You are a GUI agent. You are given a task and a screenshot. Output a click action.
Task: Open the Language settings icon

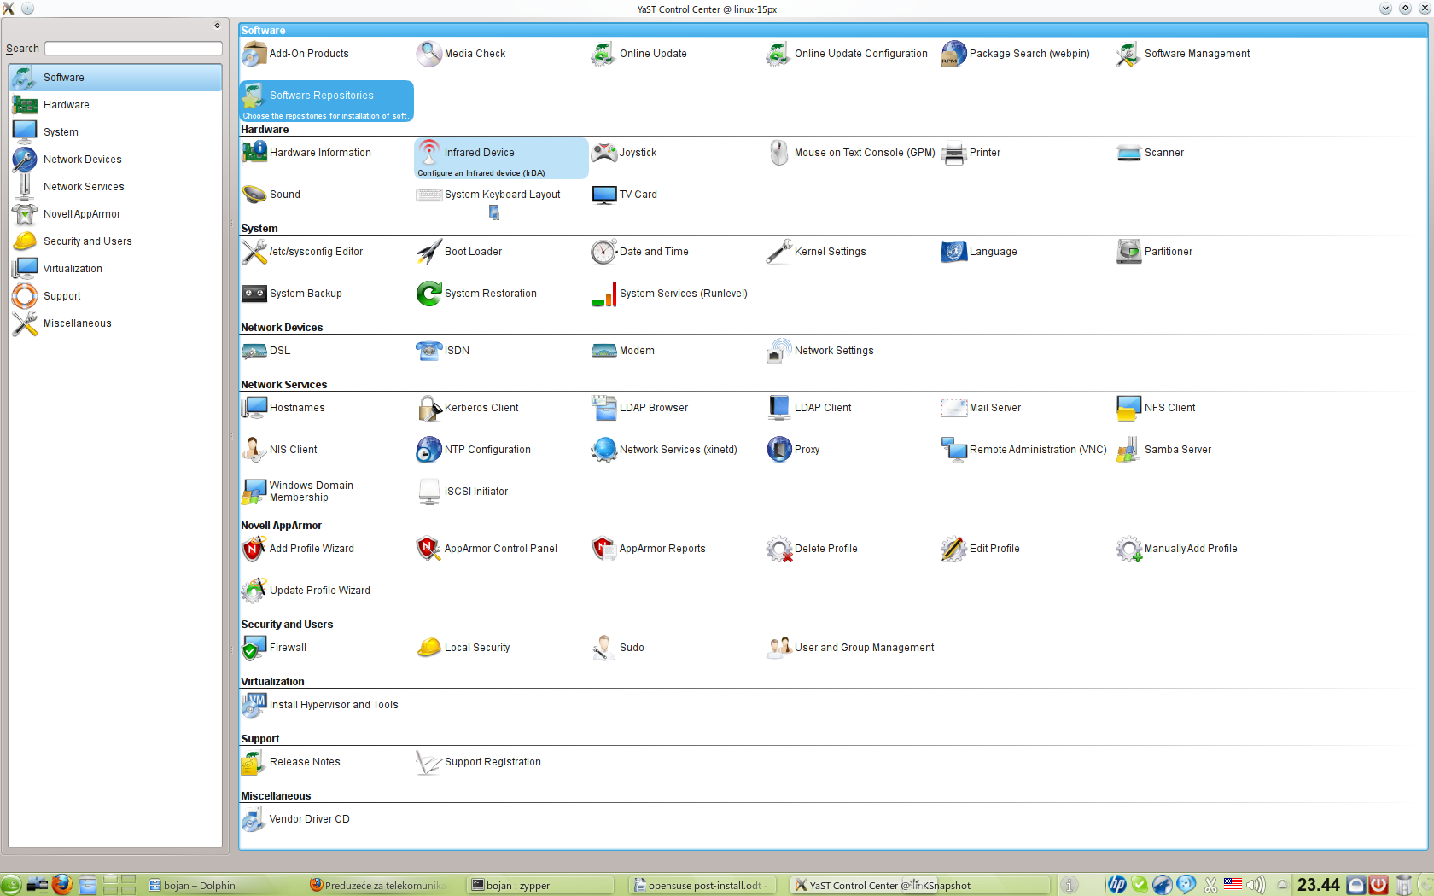pyautogui.click(x=953, y=252)
